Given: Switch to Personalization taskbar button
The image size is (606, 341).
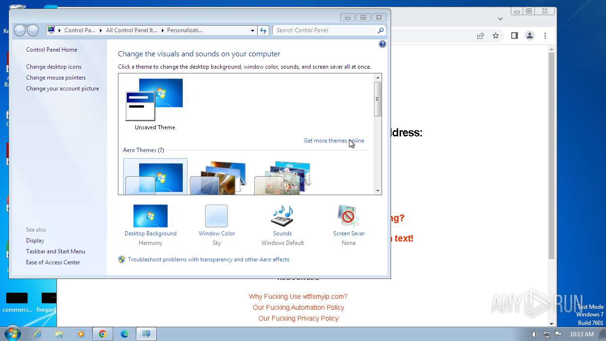Looking at the screenshot, I should tap(146, 334).
